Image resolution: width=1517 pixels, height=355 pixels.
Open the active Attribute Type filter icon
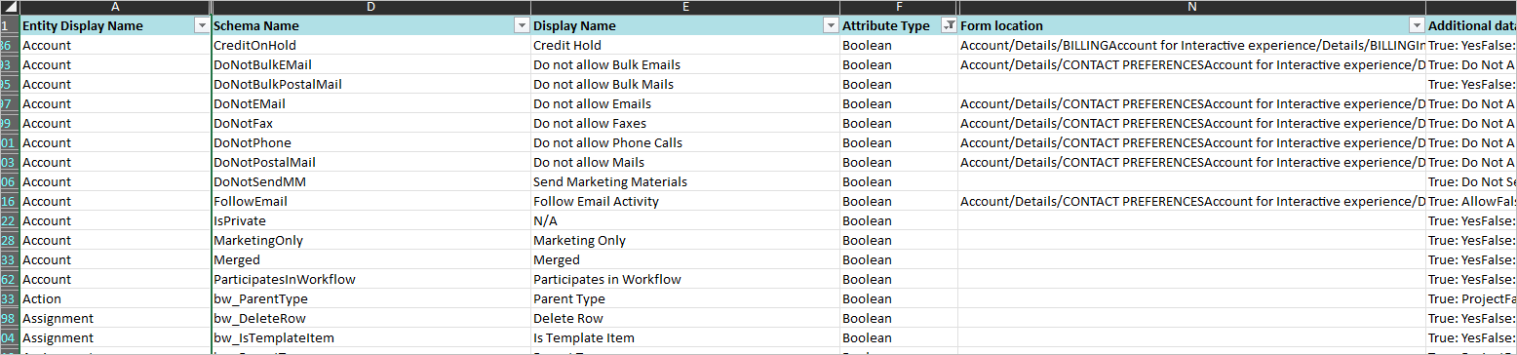[949, 26]
